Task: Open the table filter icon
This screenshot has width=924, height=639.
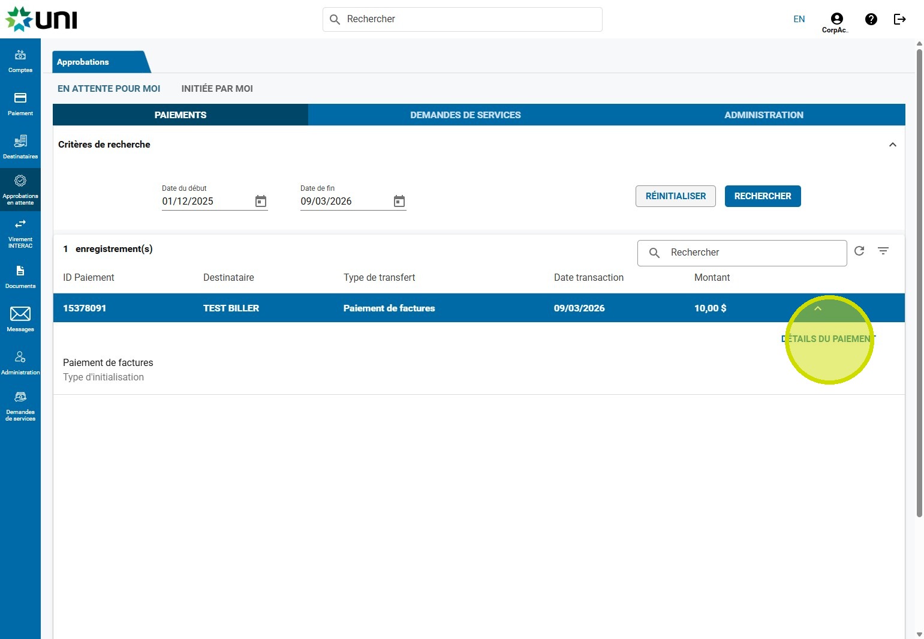Action: (x=883, y=251)
